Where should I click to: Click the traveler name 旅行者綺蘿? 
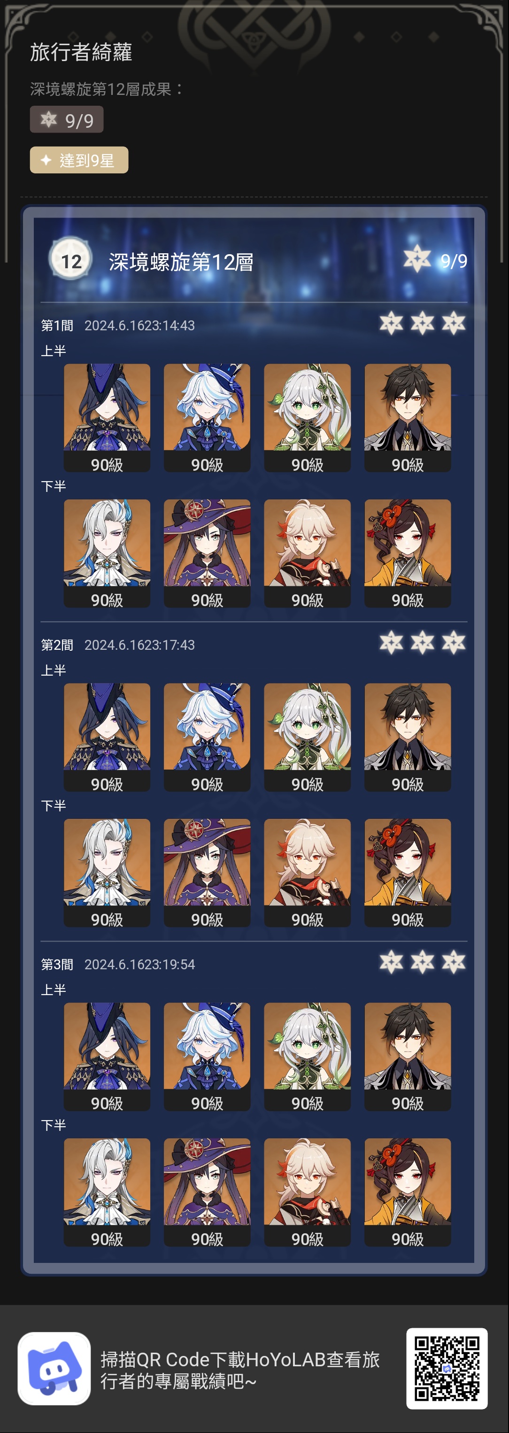pos(81,52)
